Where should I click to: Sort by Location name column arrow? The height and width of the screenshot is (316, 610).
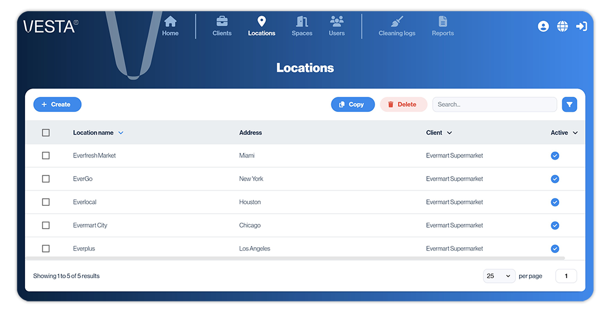121,133
